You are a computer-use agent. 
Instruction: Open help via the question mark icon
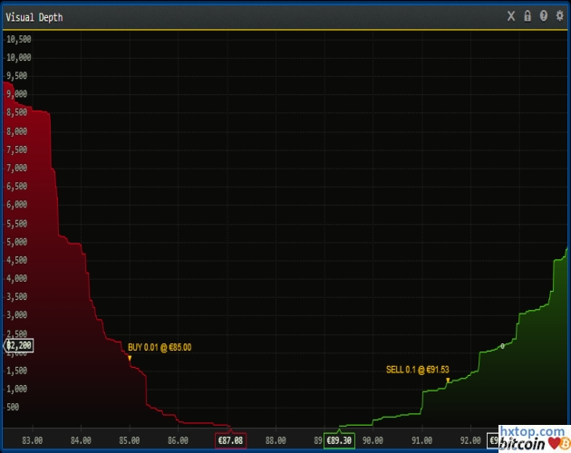tap(543, 16)
